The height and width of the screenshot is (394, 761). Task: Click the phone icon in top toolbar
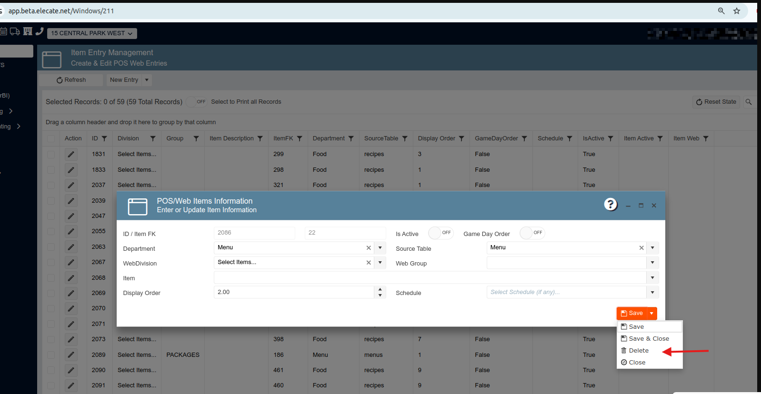(x=40, y=31)
